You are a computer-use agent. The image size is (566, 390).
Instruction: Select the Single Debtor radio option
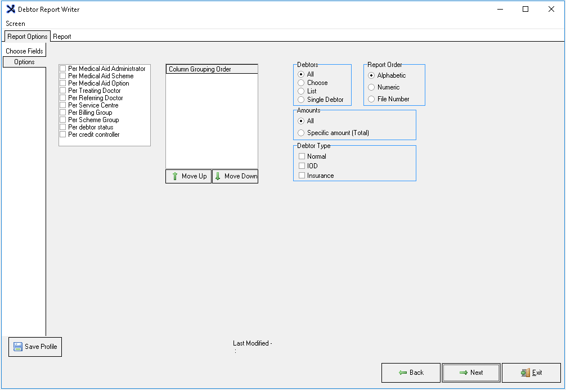point(301,100)
